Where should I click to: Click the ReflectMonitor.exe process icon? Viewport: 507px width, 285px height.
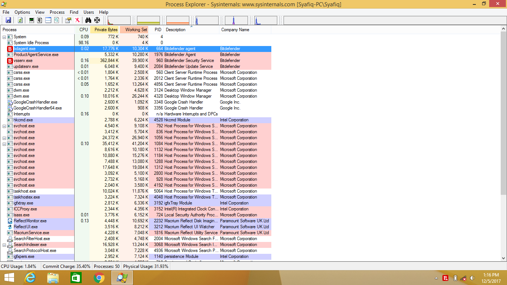(10, 221)
